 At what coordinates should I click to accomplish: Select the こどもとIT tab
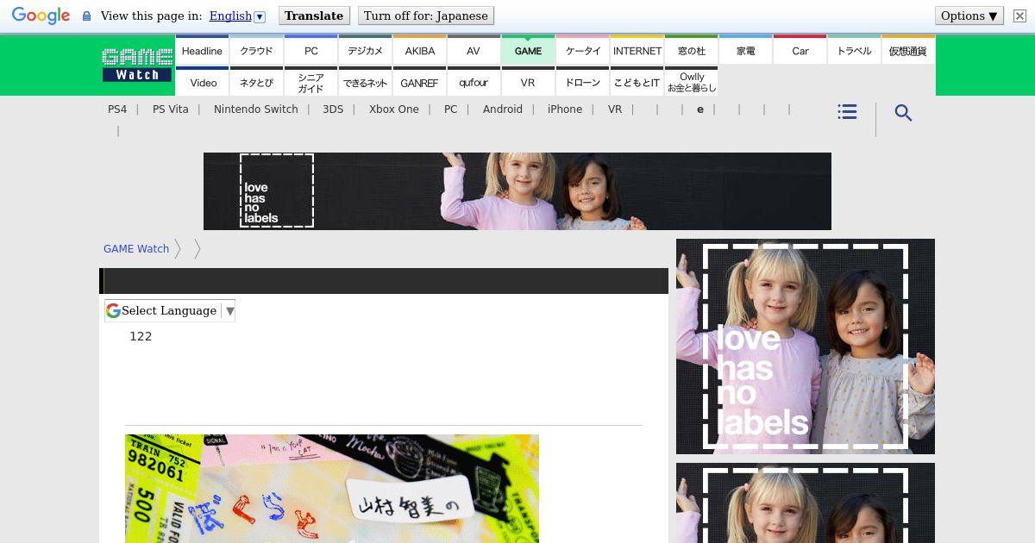point(637,82)
